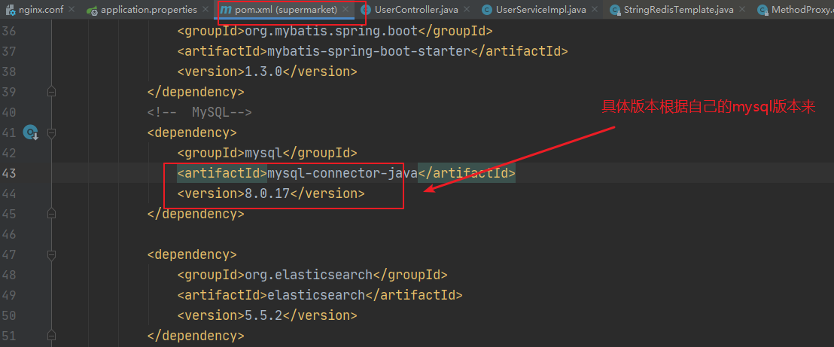Click the class icon on StringRedisTemplate.java tab
Screen dimensions: 834x347
tap(615, 10)
